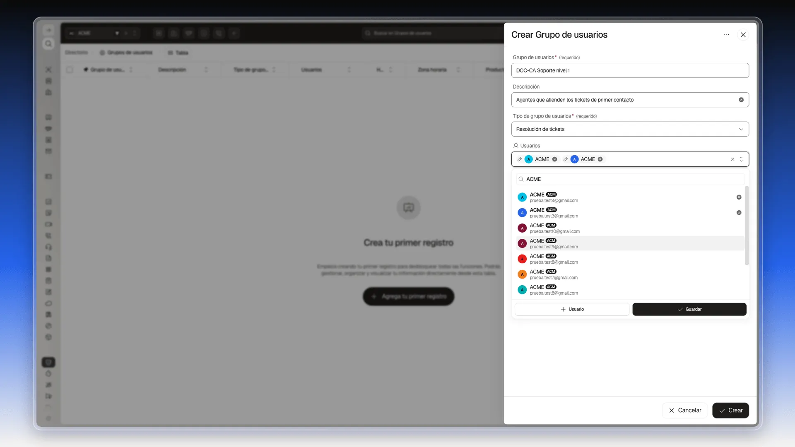Select user prueba.test9@gmail.com

(x=629, y=243)
